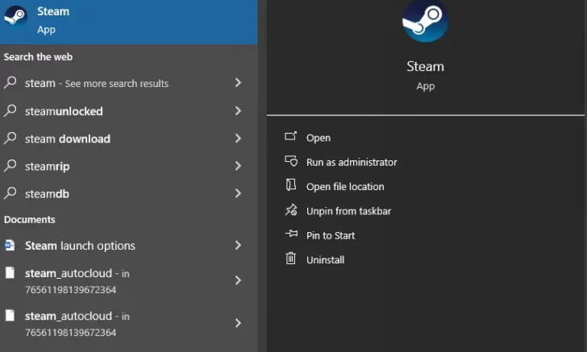Image resolution: width=587 pixels, height=352 pixels.
Task: Click the search icon beside steamrip
Action: (x=10, y=165)
